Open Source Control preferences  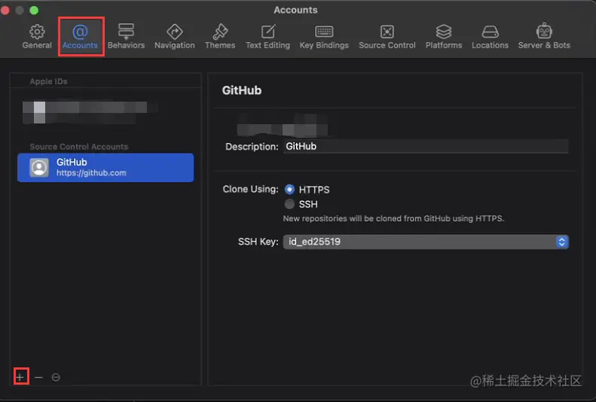pos(387,36)
